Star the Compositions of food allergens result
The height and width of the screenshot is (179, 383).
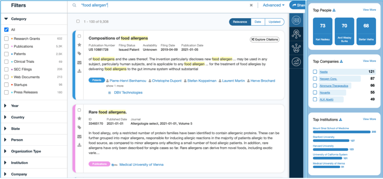[x=80, y=45]
